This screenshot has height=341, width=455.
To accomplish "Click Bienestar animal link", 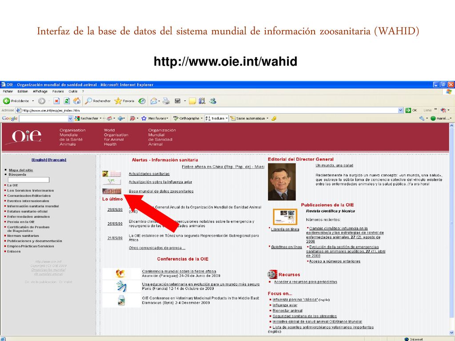I will (287, 310).
